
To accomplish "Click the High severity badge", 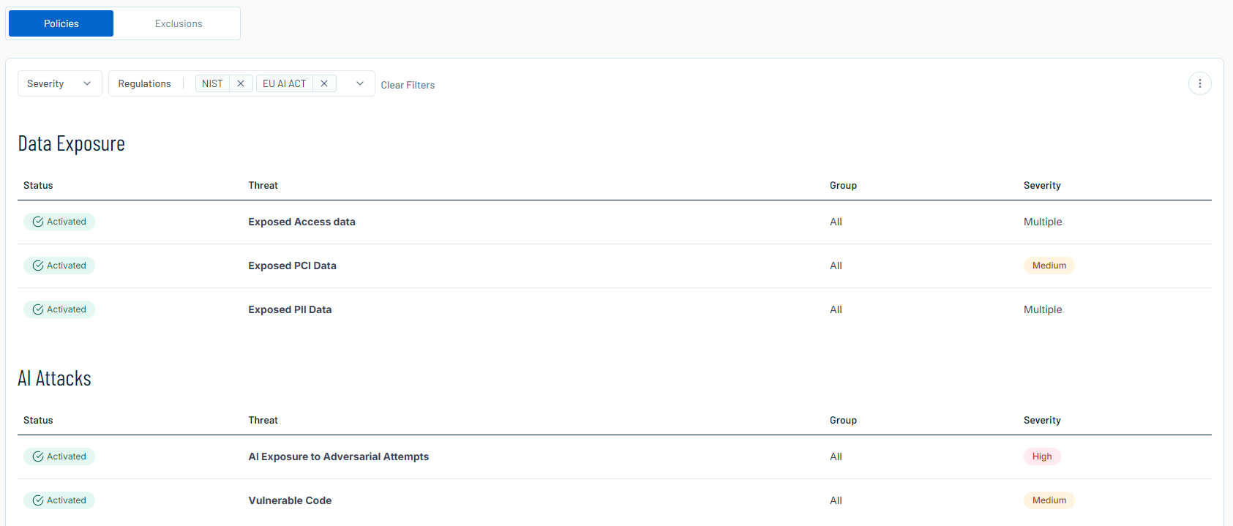I will click(1041, 457).
